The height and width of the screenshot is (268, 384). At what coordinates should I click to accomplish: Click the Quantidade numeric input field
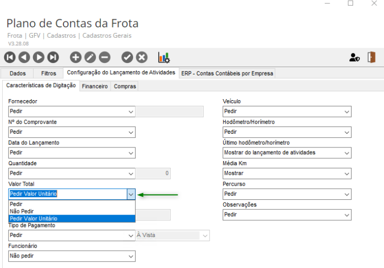pyautogui.click(x=153, y=174)
